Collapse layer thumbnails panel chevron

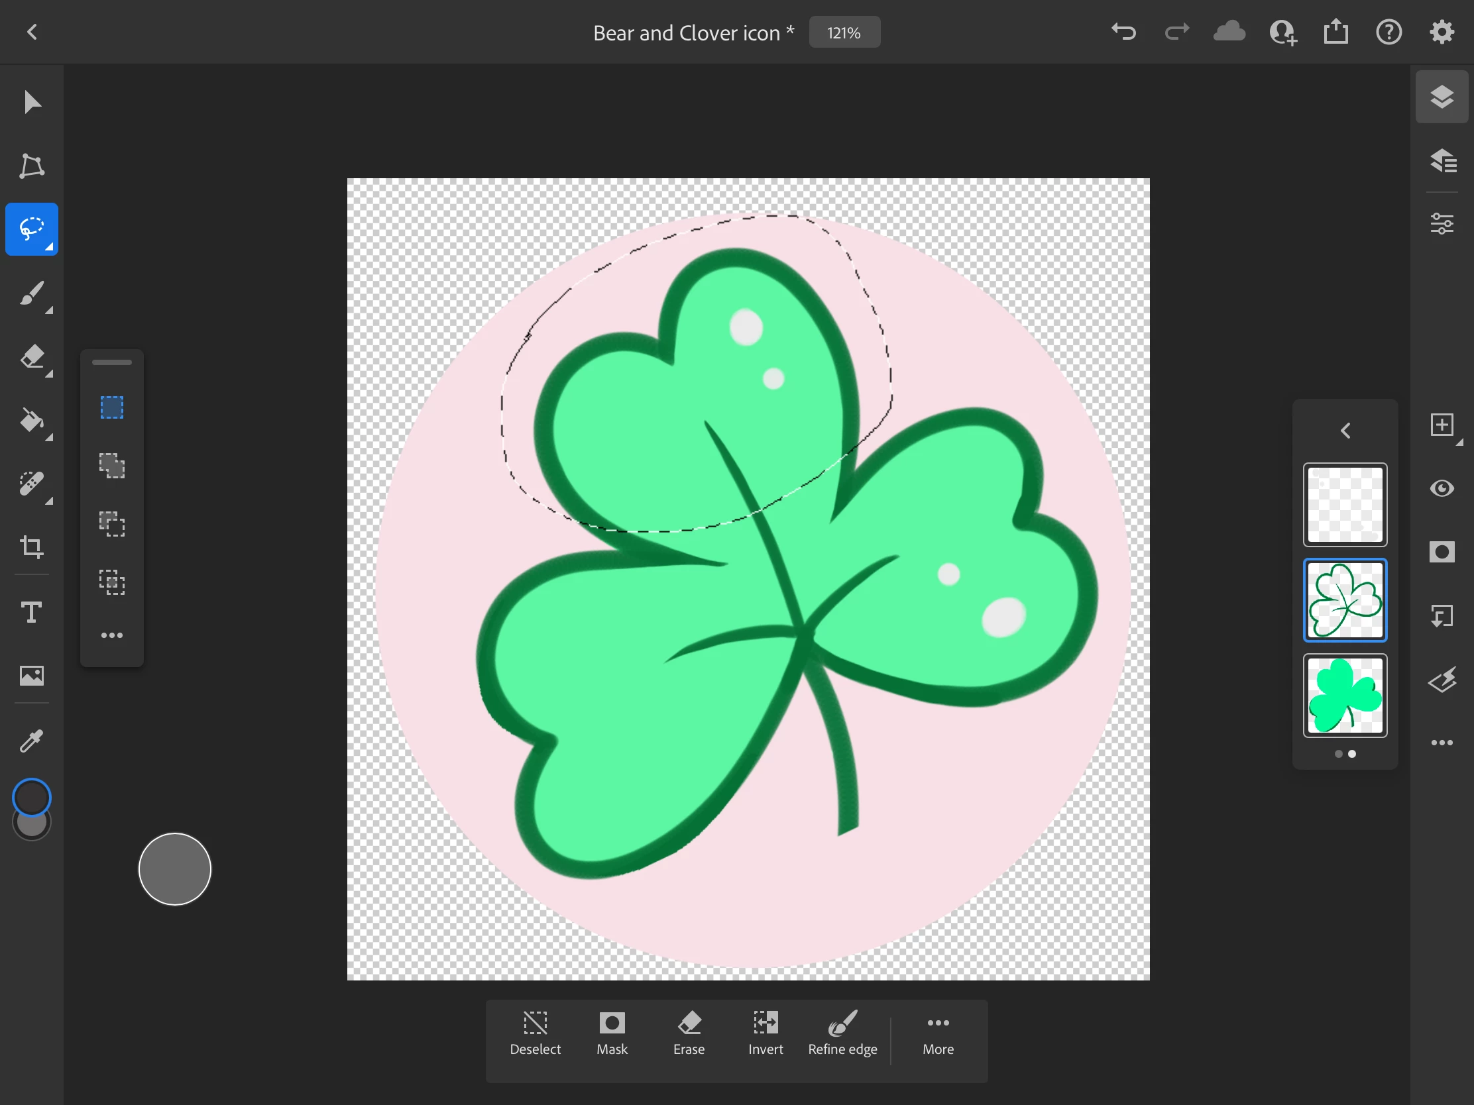tap(1345, 431)
